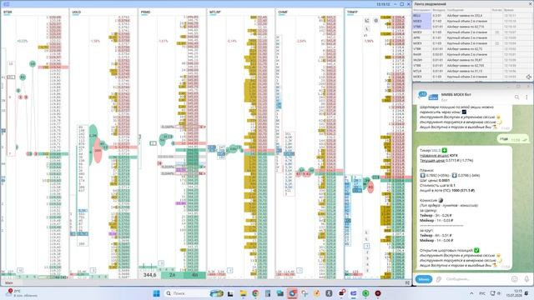Switch the РУС input language indicator

(x=482, y=293)
